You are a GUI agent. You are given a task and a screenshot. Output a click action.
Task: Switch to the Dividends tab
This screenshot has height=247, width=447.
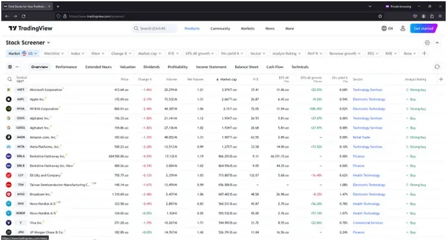152,67
